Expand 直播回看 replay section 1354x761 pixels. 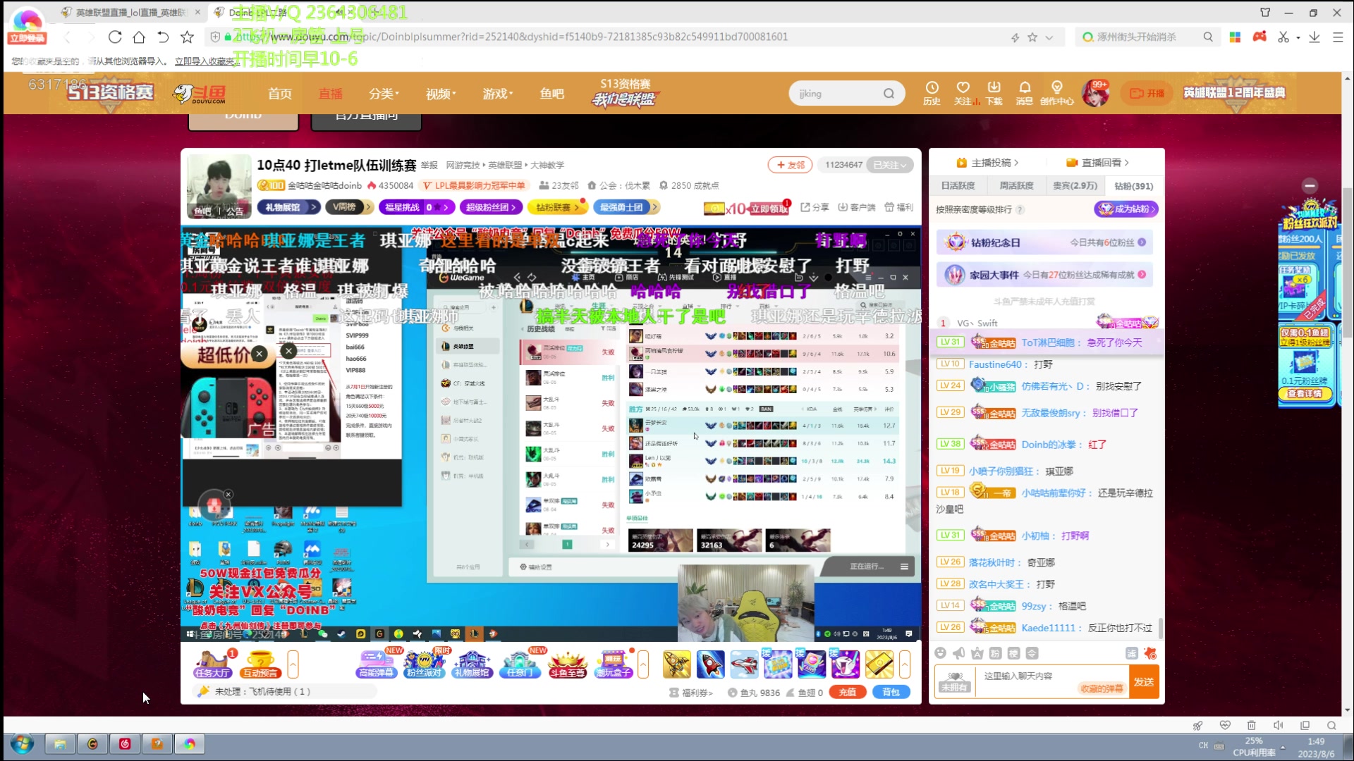(1097, 163)
